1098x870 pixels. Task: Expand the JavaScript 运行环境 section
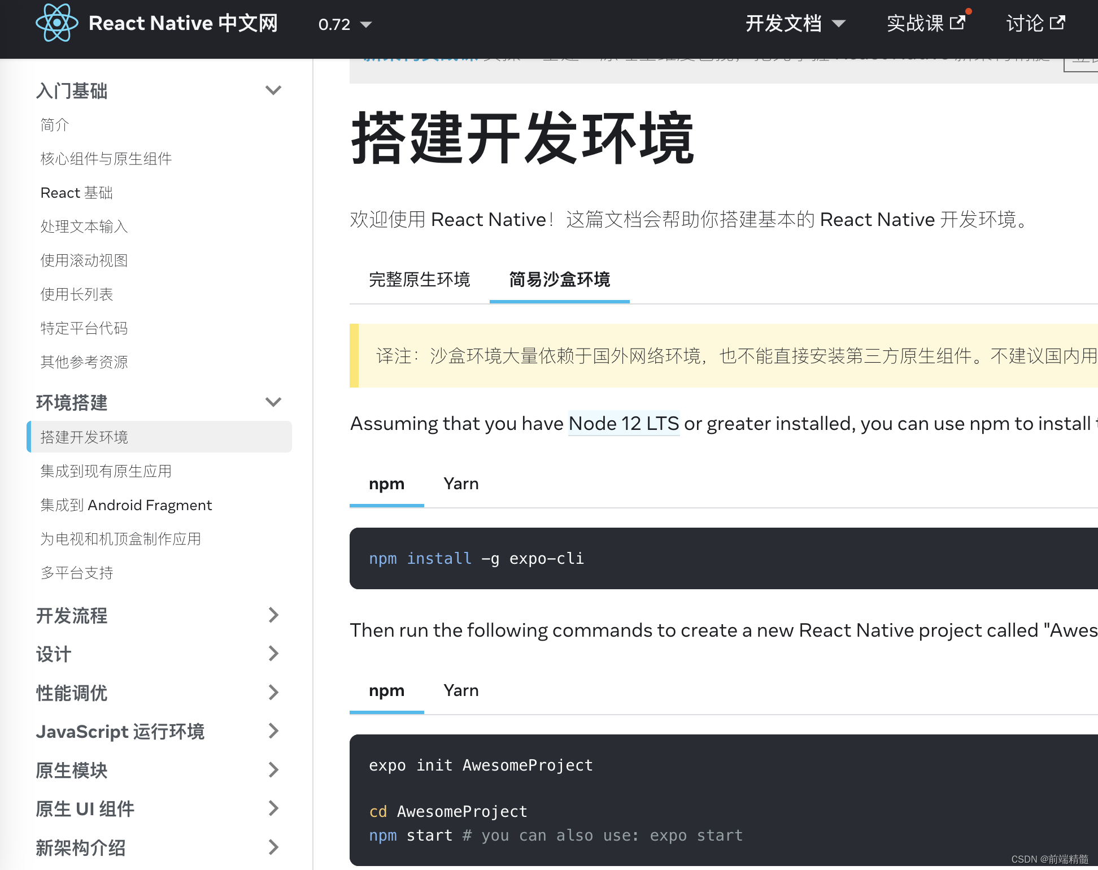coord(273,731)
